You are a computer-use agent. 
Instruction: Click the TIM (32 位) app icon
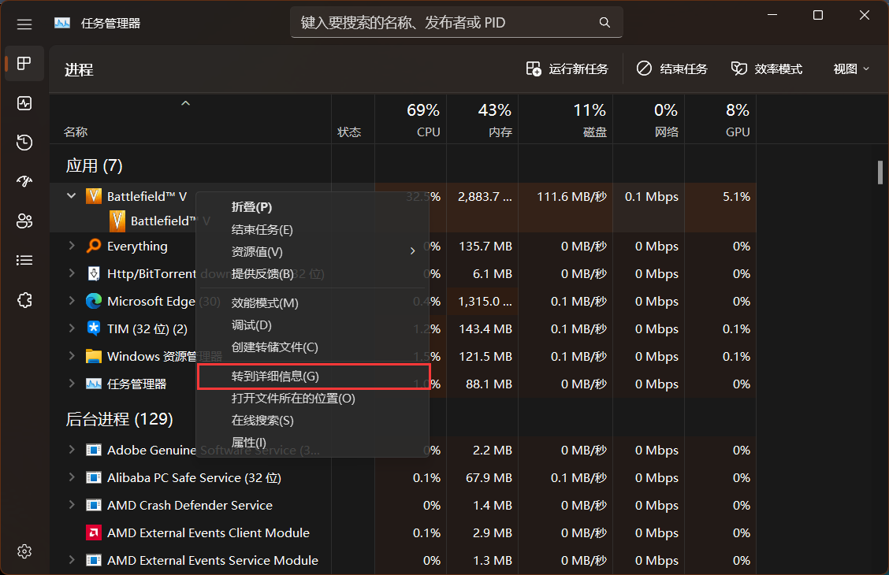[x=94, y=328]
